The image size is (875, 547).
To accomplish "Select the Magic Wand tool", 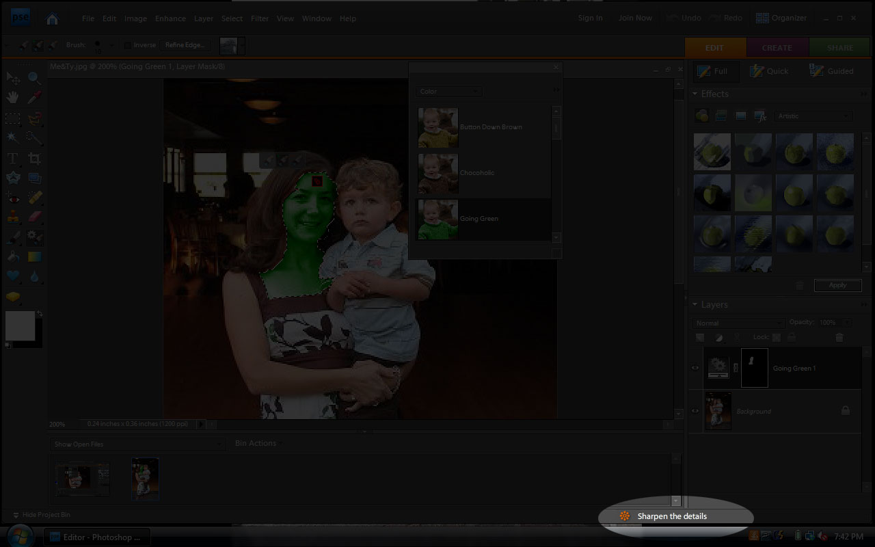I will [x=13, y=138].
